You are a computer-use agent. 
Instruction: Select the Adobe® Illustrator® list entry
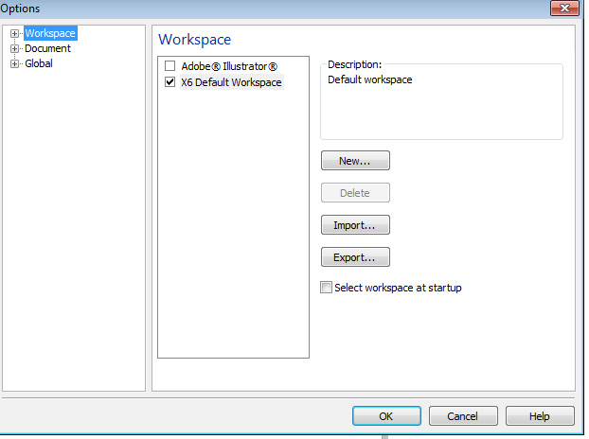point(229,66)
